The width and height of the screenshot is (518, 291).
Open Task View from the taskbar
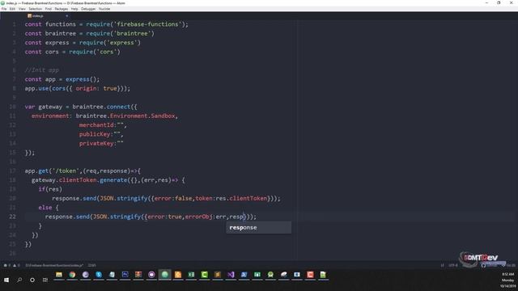coord(45,280)
